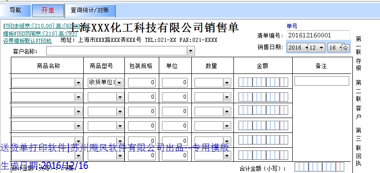Screen dimensions: 380x173
Task: Open third row 数量 dropdown
Action: (x=227, y=112)
